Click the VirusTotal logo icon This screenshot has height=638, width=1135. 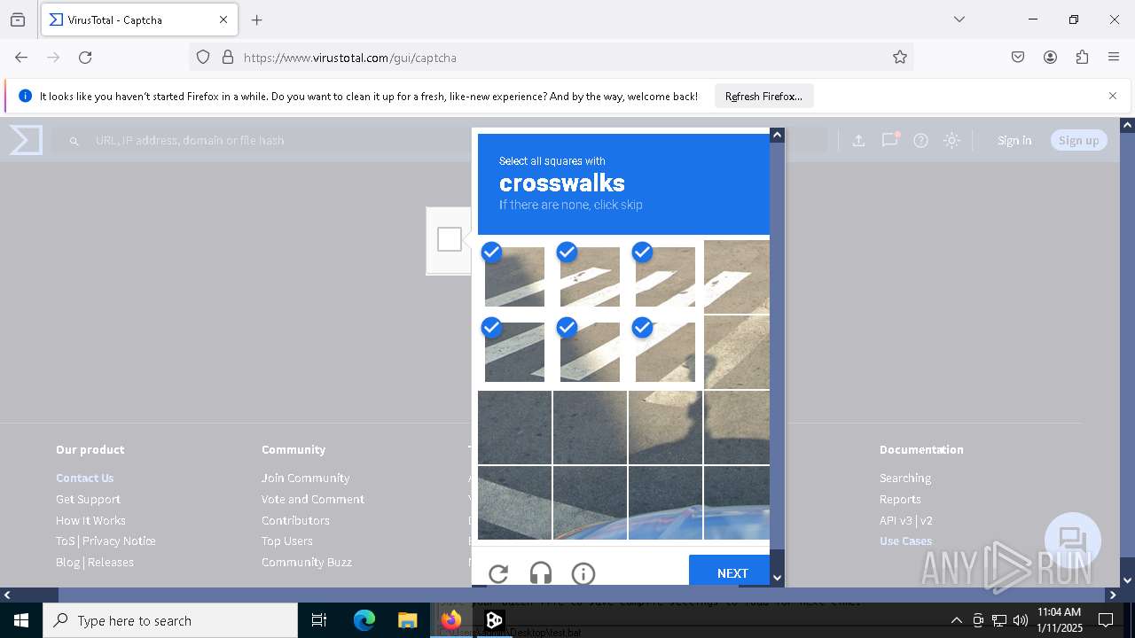(26, 140)
